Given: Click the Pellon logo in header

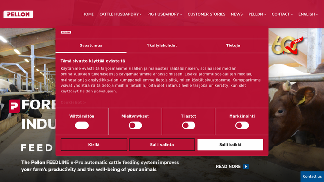Looking at the screenshot, I should pyautogui.click(x=18, y=14).
